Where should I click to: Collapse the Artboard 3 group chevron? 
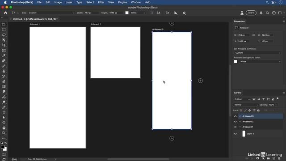[x=240, y=116]
